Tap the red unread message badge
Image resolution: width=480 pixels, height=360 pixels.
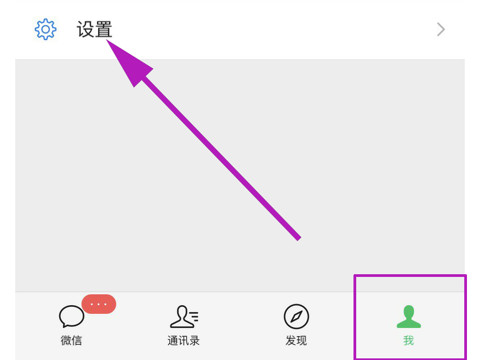tap(99, 304)
